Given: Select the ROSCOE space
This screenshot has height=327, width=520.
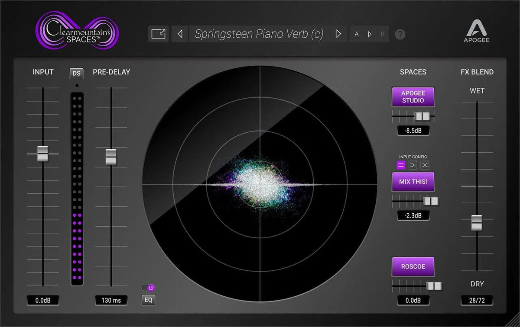Looking at the screenshot, I should [413, 266].
